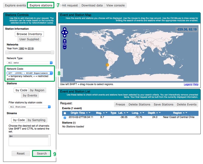Open the Network Code dropdown
The width and height of the screenshot is (203, 164).
pos(29,73)
